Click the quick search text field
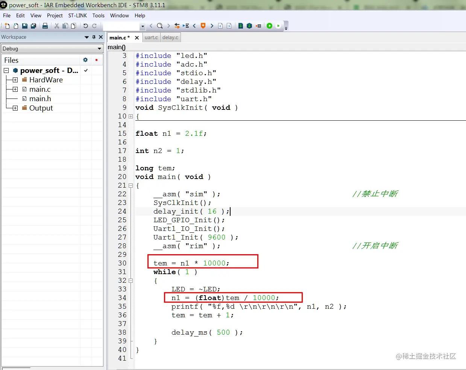 point(121,26)
